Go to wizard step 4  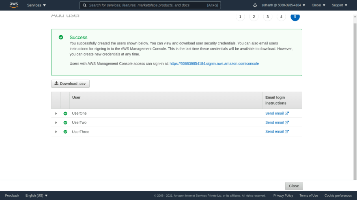point(281,17)
